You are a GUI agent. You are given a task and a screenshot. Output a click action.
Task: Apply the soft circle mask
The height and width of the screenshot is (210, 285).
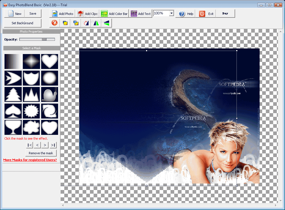(x=50, y=78)
